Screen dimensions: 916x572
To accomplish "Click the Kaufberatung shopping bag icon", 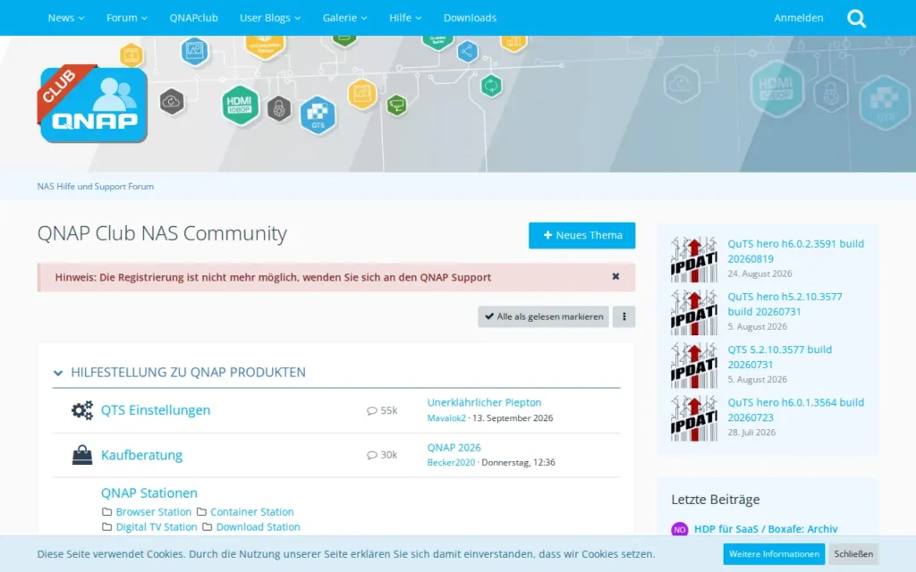I will pos(82,455).
